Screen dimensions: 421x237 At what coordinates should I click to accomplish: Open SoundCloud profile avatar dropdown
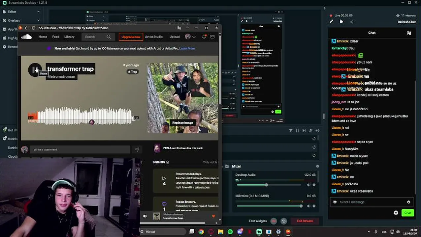tap(190, 37)
